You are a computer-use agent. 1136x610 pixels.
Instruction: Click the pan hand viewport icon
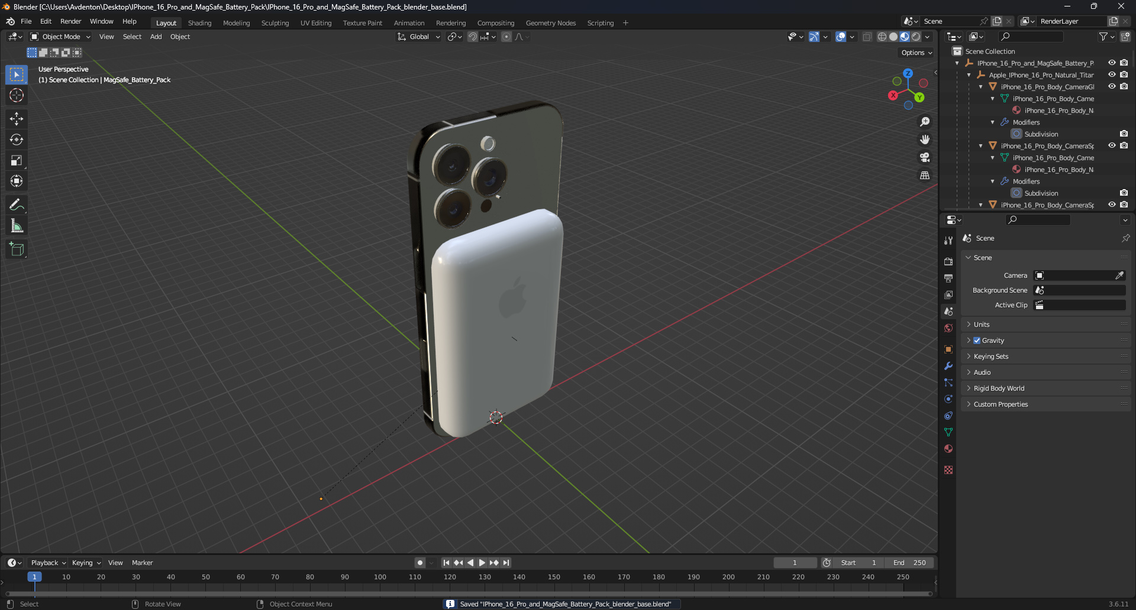[x=925, y=139]
